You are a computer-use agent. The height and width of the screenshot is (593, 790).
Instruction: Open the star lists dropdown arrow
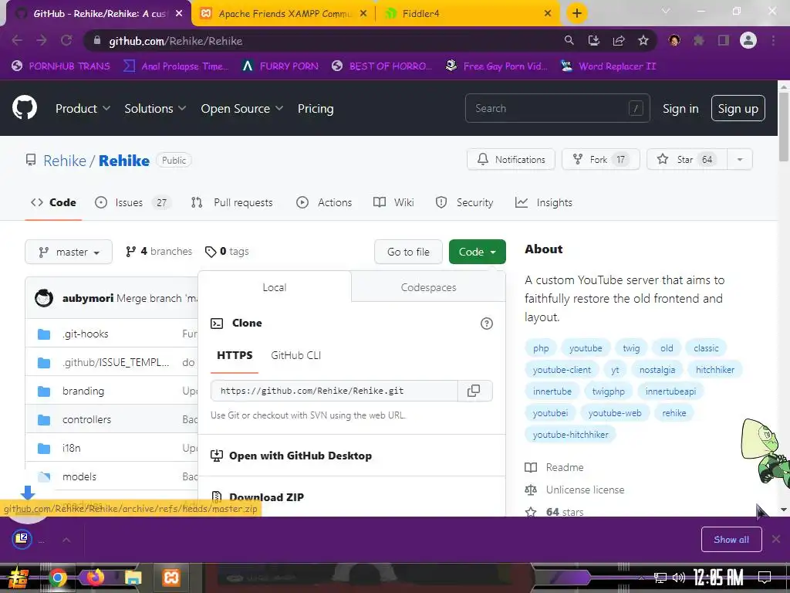[740, 159]
